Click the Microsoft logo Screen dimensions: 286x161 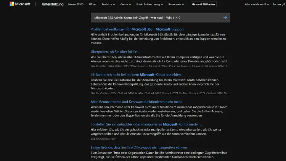[x=20, y=4]
